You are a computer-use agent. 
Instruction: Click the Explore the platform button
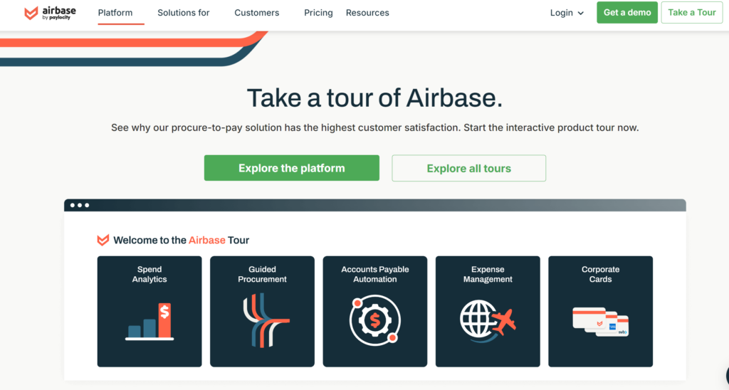pyautogui.click(x=291, y=168)
